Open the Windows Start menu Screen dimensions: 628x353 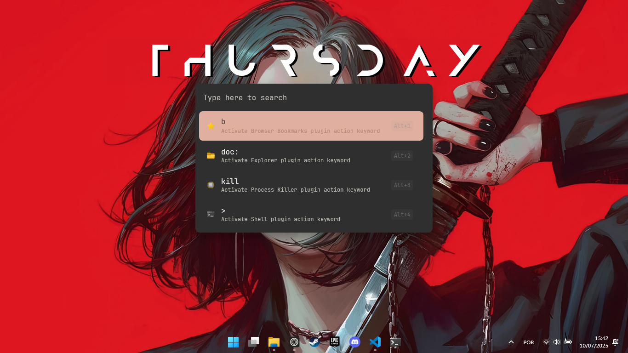pyautogui.click(x=233, y=342)
